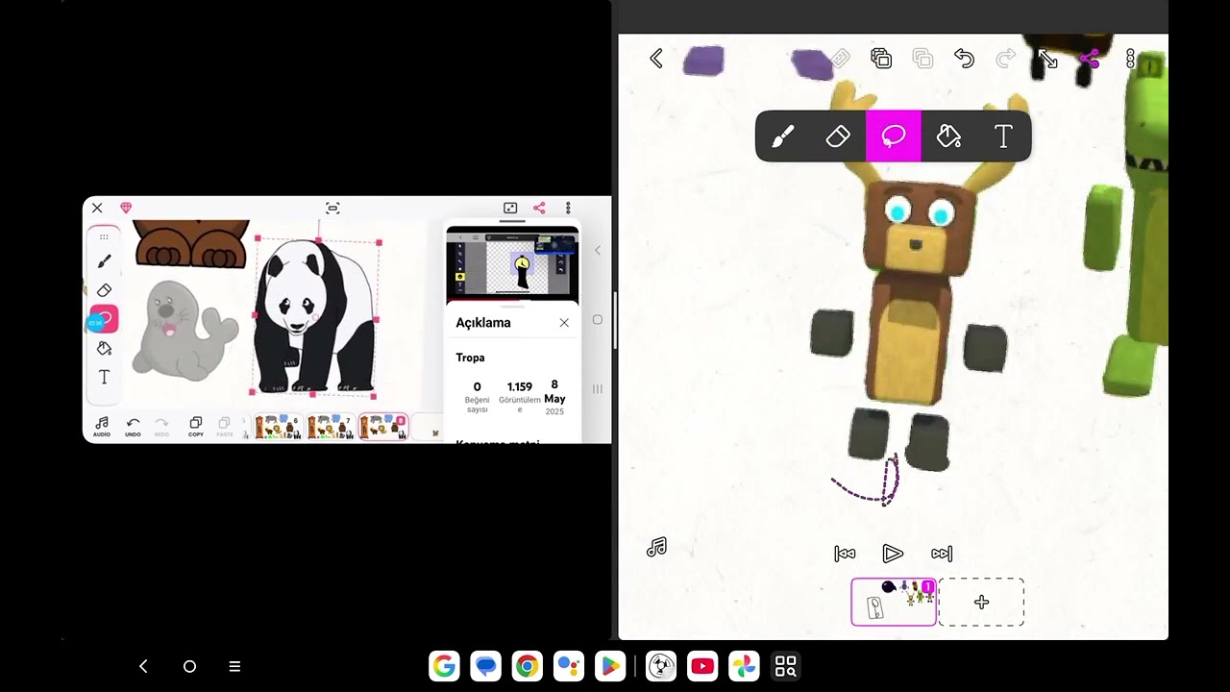Play the animation in the right window

click(893, 554)
